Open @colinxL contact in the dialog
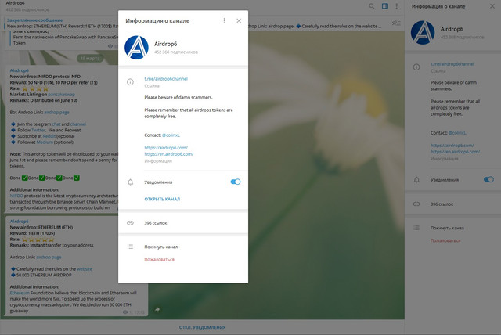 point(171,135)
